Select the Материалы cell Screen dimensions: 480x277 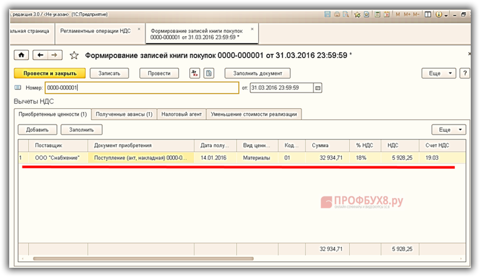pos(257,158)
